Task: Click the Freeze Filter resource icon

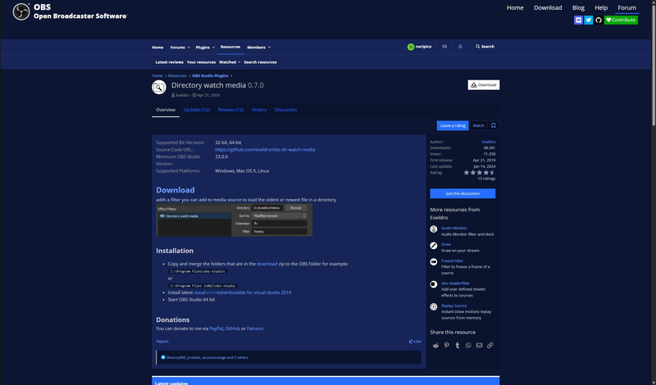Action: click(x=434, y=261)
